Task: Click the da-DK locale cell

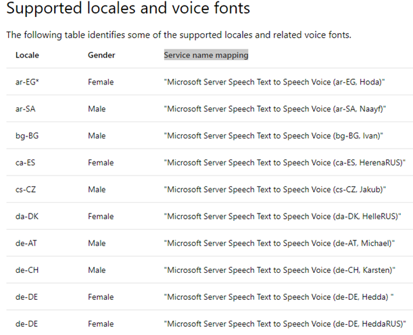Action: 26,216
